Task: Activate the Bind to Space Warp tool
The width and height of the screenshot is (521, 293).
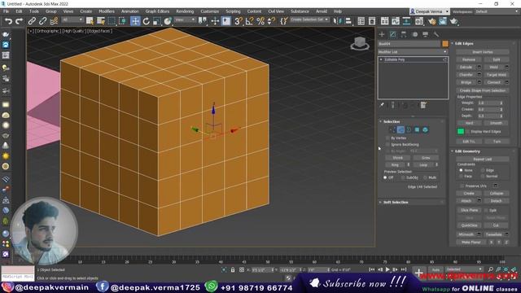Action: [x=54, y=21]
